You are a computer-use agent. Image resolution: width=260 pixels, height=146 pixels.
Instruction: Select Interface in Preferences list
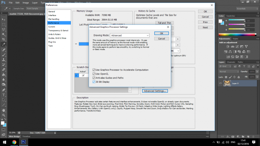point(52,15)
